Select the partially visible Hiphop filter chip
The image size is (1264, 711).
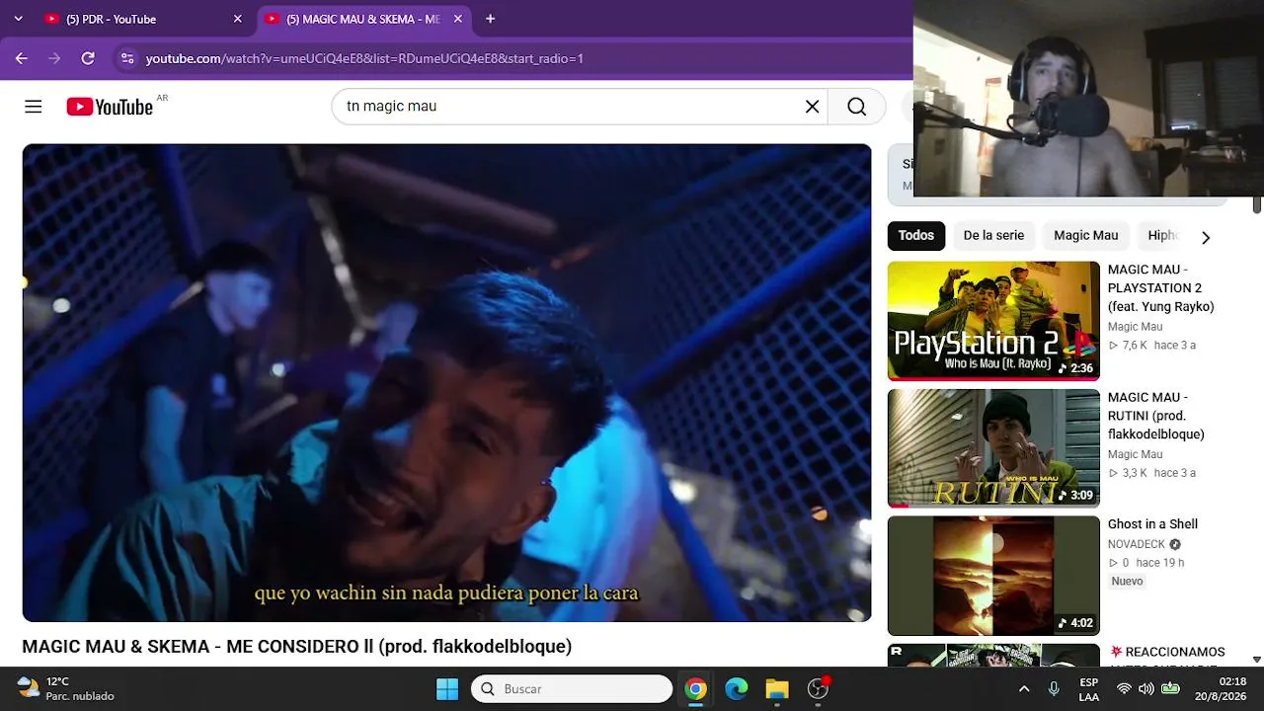click(x=1163, y=235)
